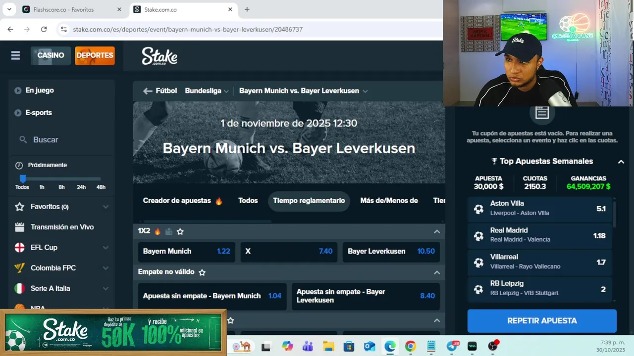The height and width of the screenshot is (356, 634).
Task: Open the hamburger menu in Stake header
Action: [15, 55]
